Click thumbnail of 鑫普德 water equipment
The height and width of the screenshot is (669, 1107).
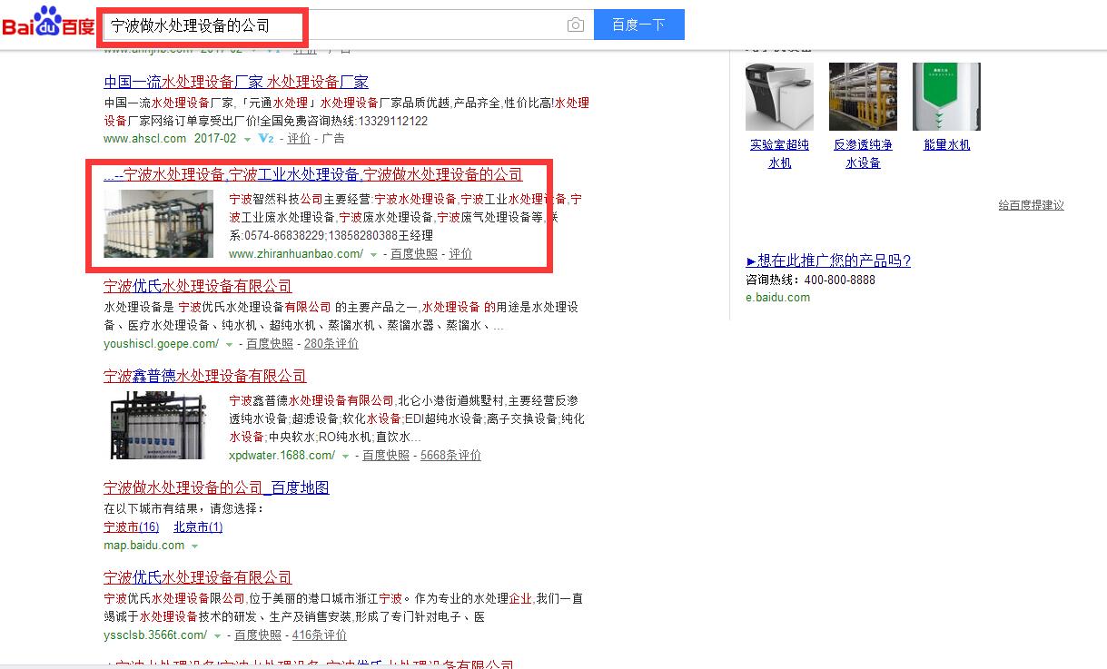point(158,426)
